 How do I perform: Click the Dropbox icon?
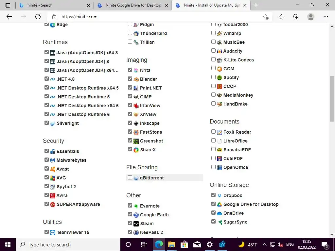pyautogui.click(x=220, y=195)
